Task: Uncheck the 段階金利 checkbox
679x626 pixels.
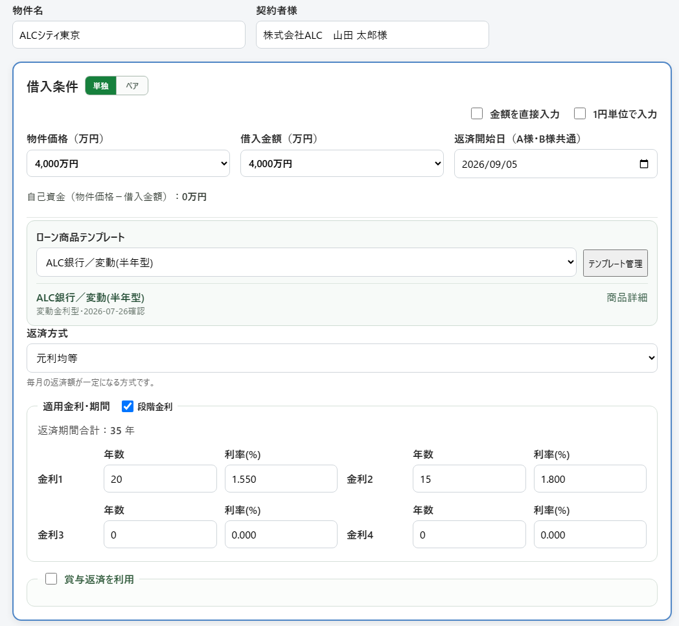Action: click(x=127, y=406)
